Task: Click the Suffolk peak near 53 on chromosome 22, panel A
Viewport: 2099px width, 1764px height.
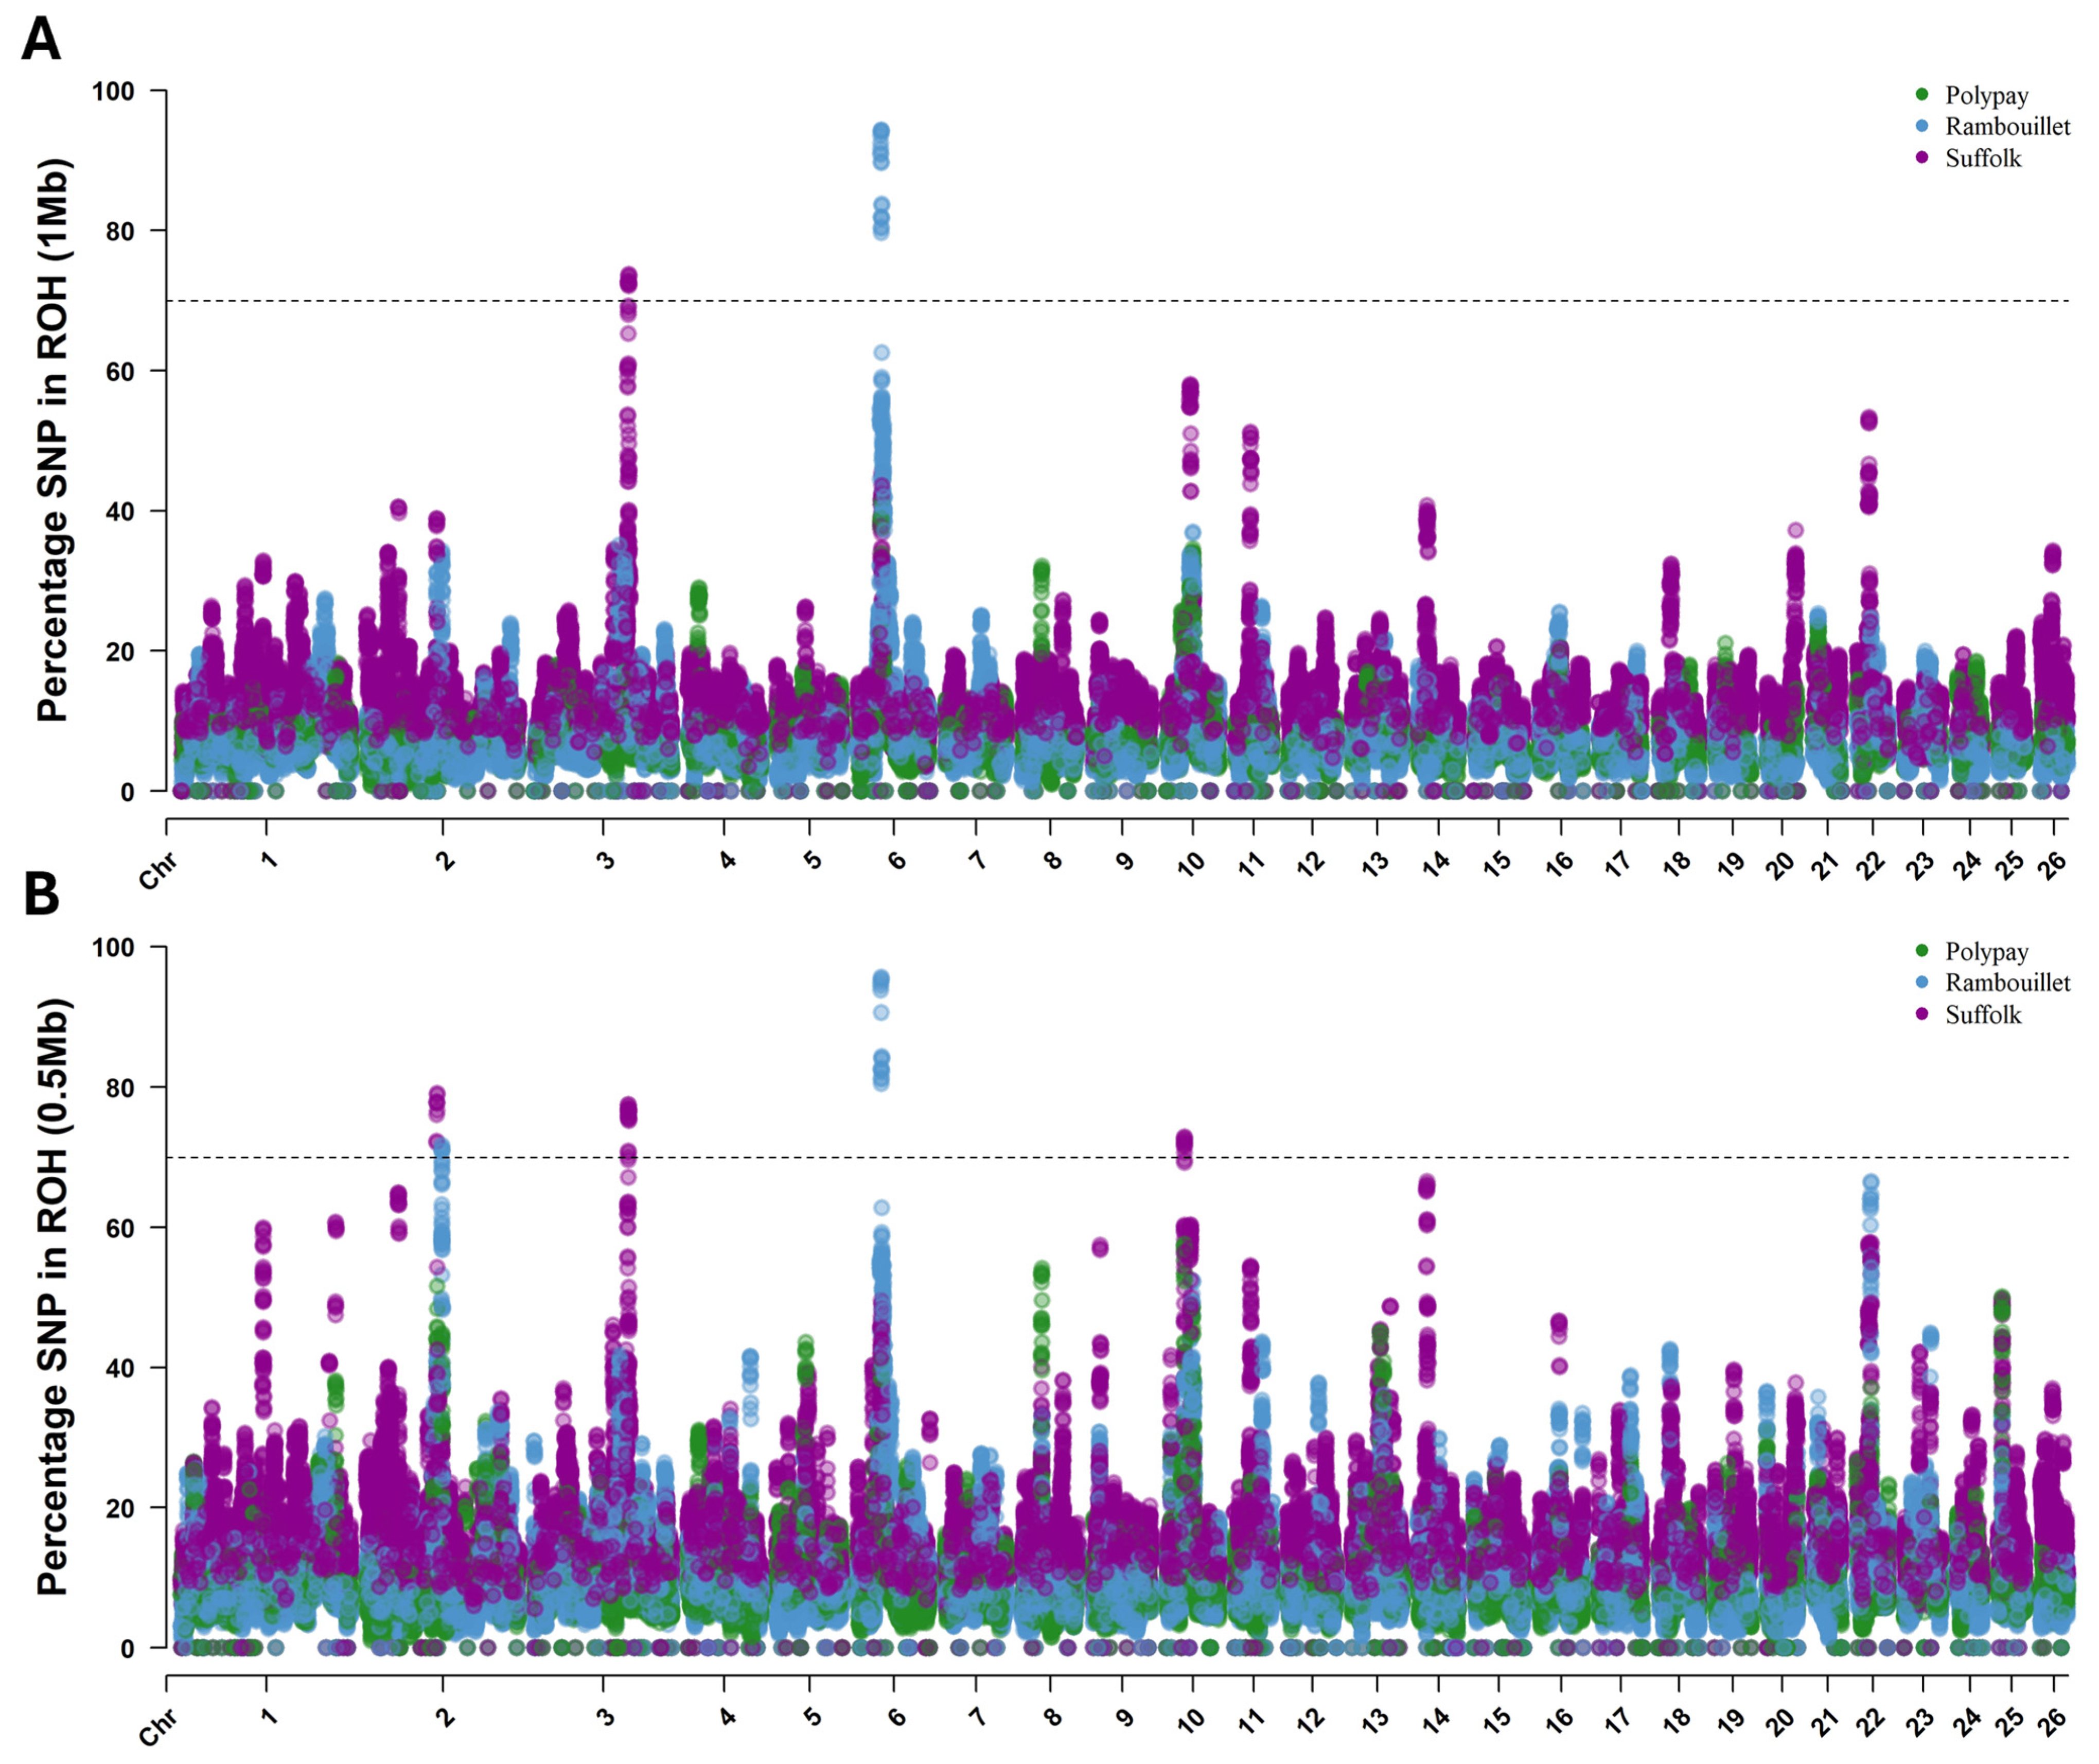Action: (x=1868, y=420)
